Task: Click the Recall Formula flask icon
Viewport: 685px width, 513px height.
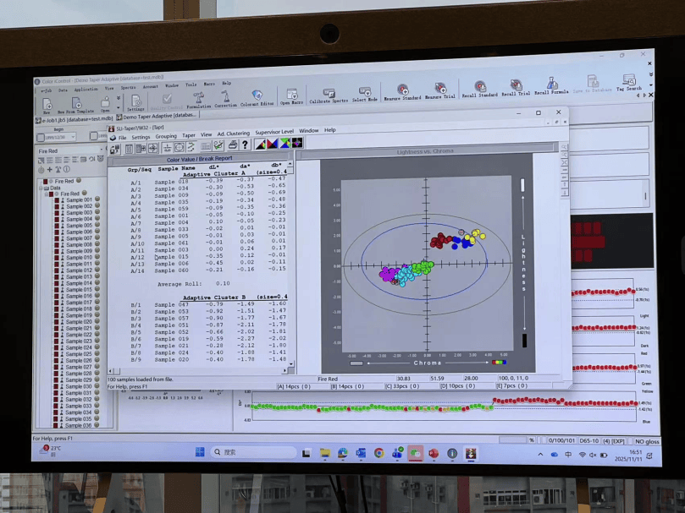Action: 551,84
